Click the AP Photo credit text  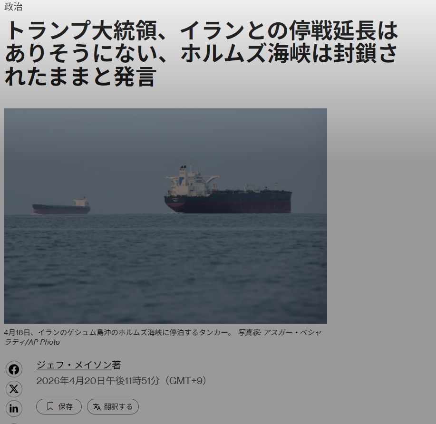coord(44,342)
